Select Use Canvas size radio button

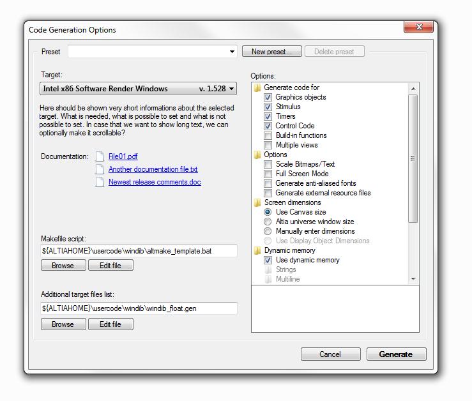coord(268,212)
